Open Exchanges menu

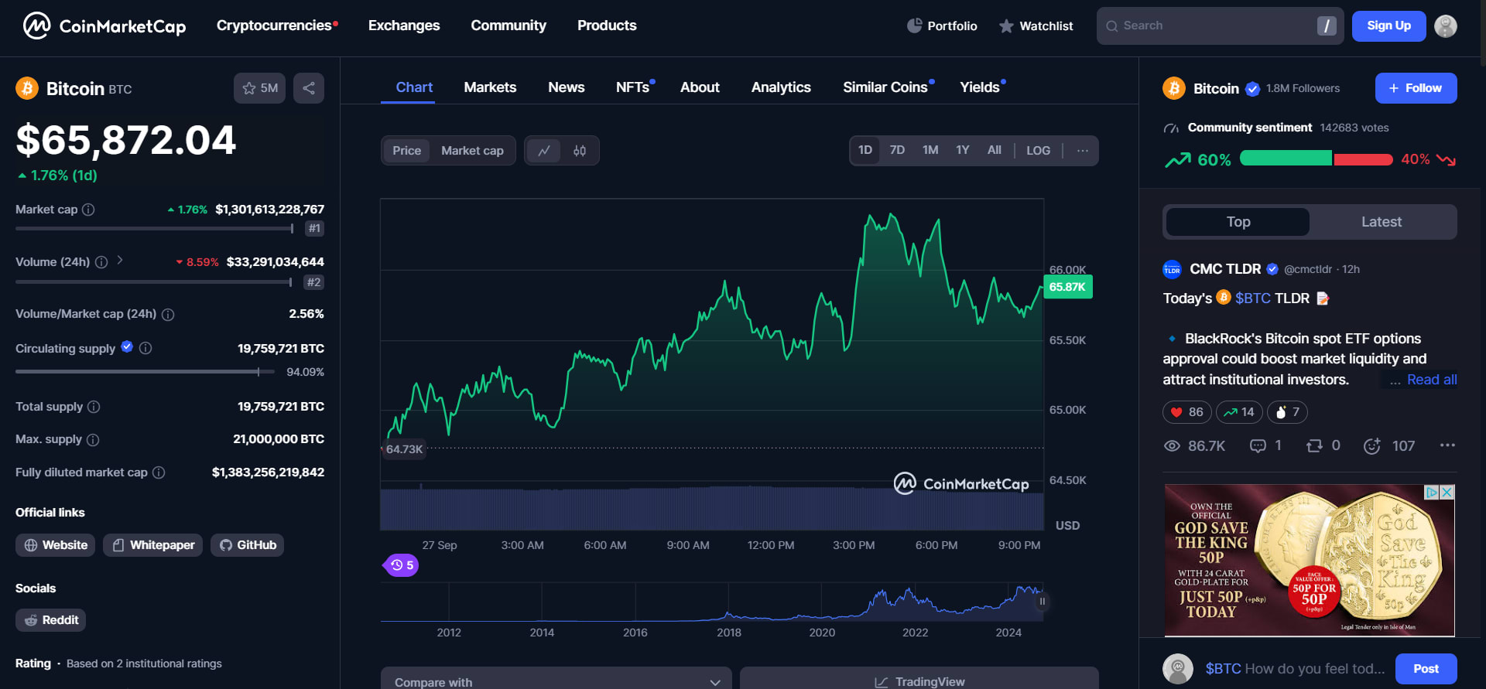tap(404, 26)
